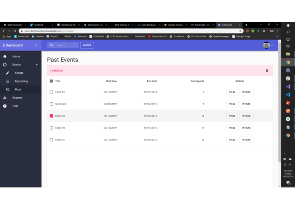Check the Gcu Event row checkbox
This screenshot has width=295, height=209.
(x=51, y=104)
